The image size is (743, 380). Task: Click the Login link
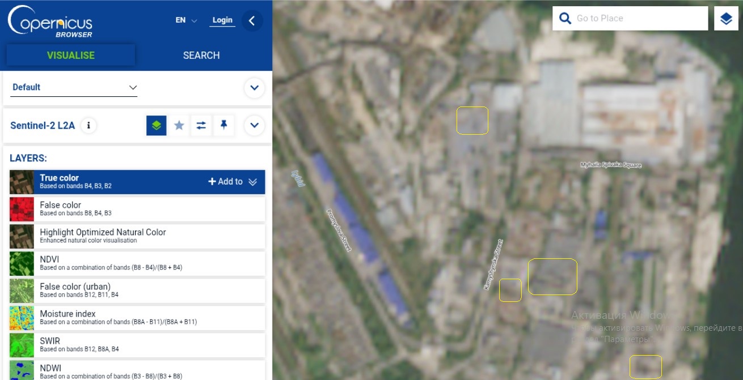222,20
